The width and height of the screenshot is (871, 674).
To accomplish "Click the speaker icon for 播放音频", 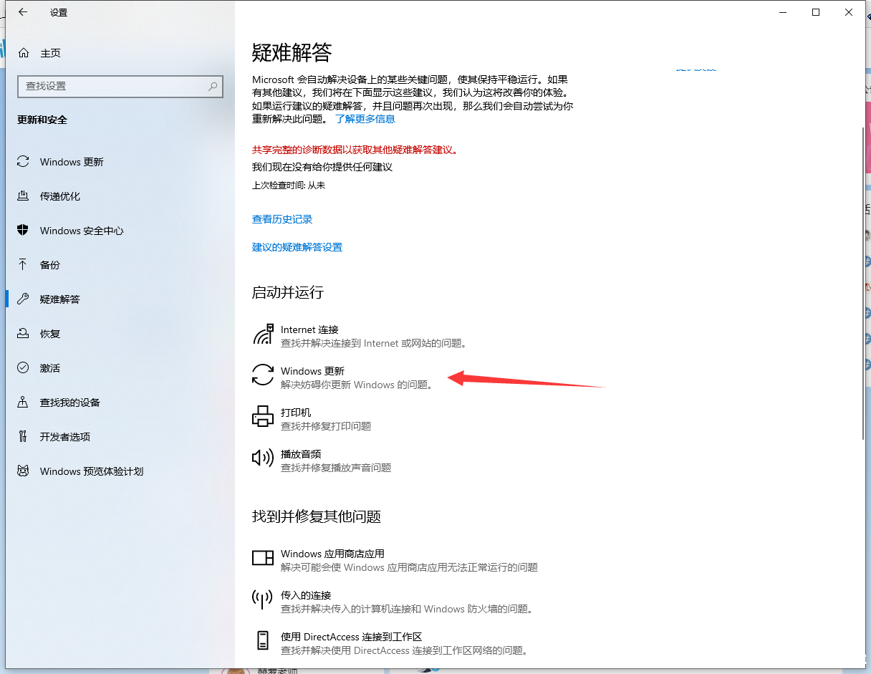I will click(x=263, y=457).
